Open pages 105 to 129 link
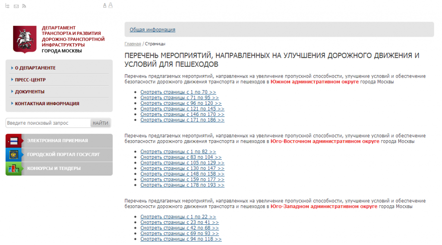The image size is (442, 245). (x=183, y=163)
